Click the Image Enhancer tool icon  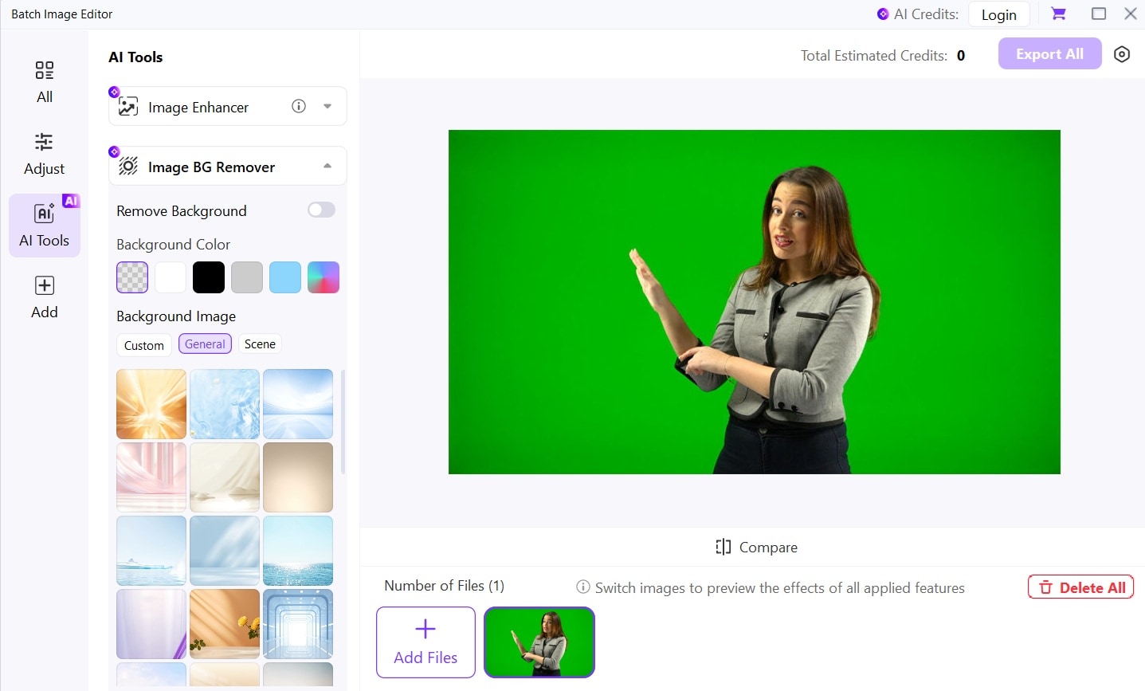coord(128,107)
